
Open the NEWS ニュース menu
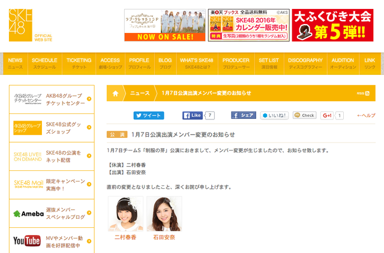pyautogui.click(x=15, y=64)
